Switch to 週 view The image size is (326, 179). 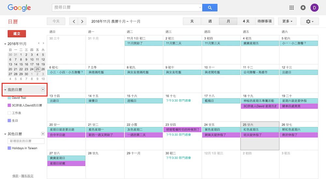coord(210,22)
